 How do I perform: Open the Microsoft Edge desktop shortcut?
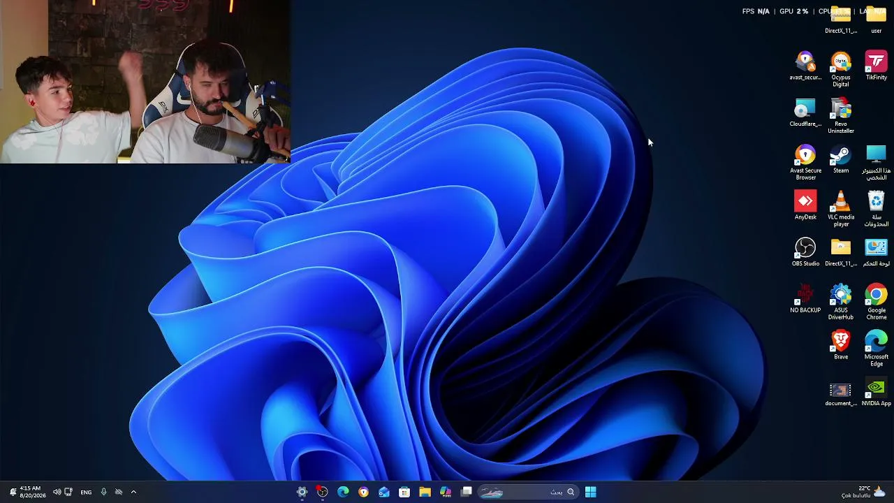(x=876, y=349)
